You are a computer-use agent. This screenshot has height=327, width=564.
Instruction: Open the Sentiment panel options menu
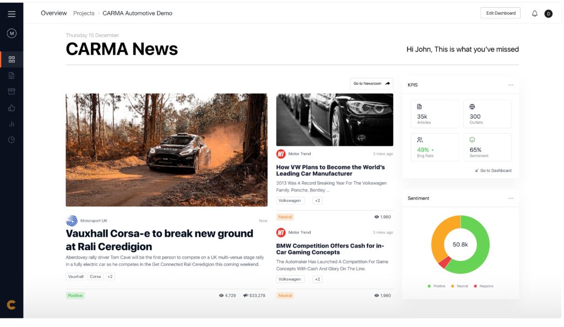511,198
